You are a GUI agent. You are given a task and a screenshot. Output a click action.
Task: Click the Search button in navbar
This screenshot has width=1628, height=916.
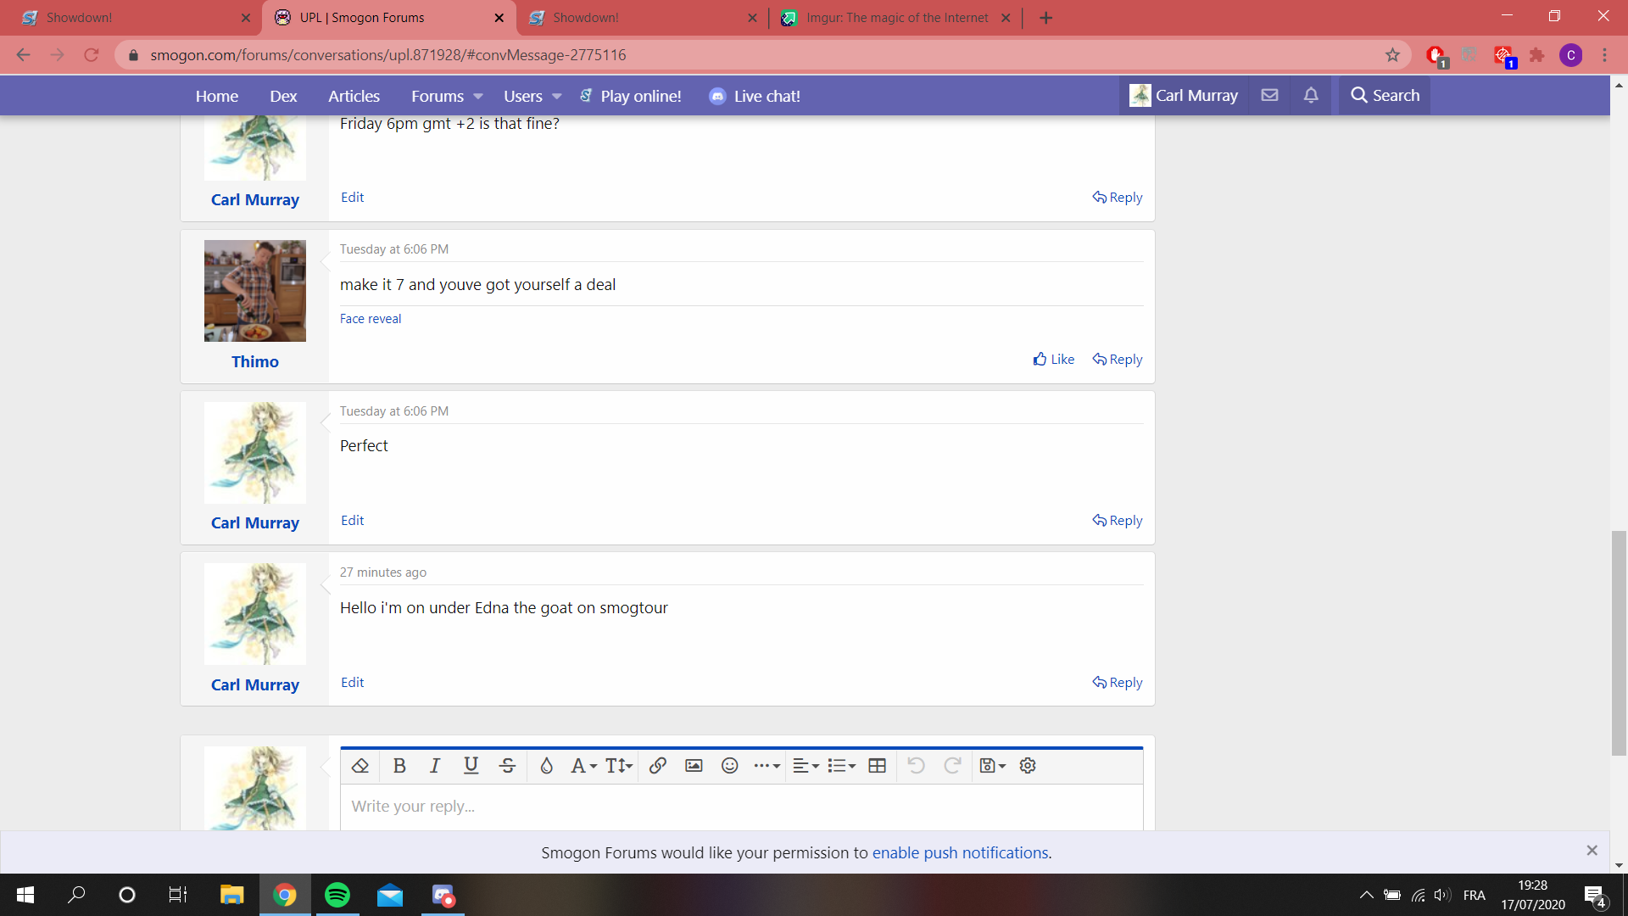click(x=1385, y=95)
